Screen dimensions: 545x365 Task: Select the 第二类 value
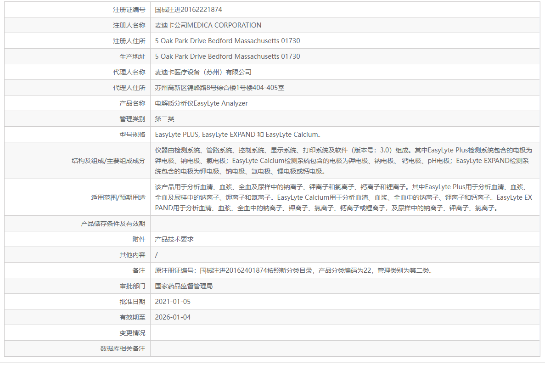[x=164, y=119]
